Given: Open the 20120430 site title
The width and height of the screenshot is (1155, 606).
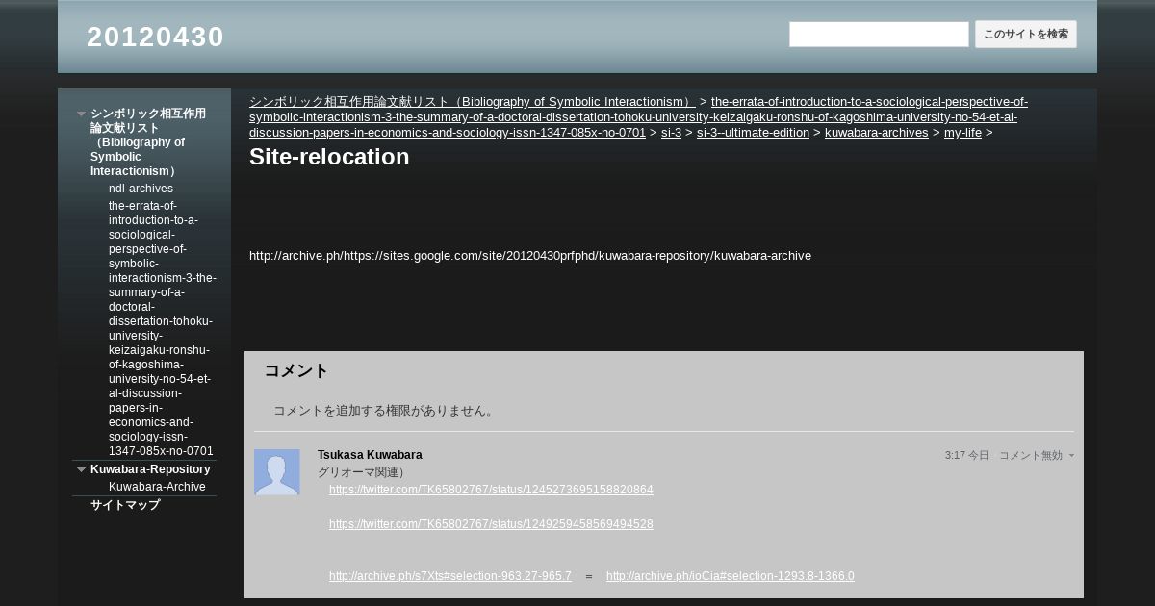Looking at the screenshot, I should (155, 37).
